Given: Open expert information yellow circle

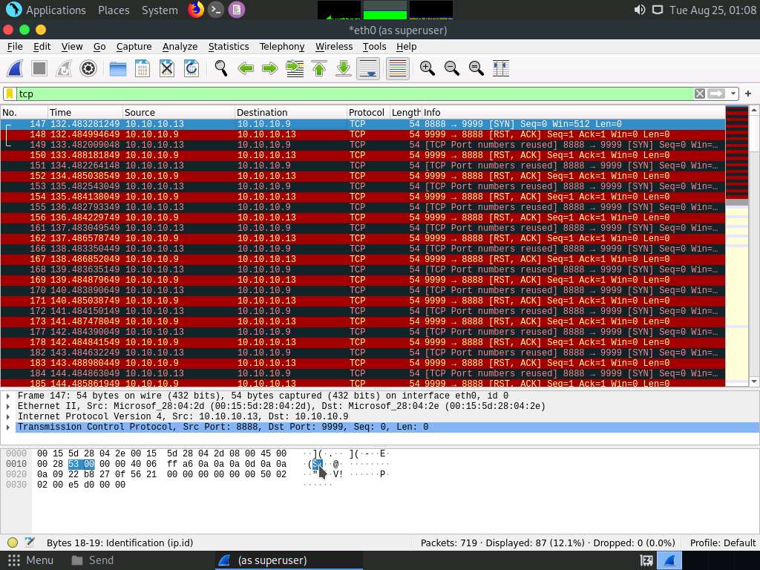Looking at the screenshot, I should coord(13,543).
